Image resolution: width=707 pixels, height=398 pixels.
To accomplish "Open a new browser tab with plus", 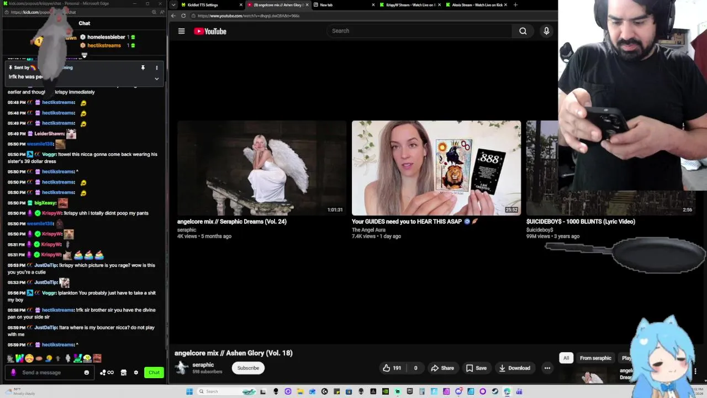I will pyautogui.click(x=515, y=5).
